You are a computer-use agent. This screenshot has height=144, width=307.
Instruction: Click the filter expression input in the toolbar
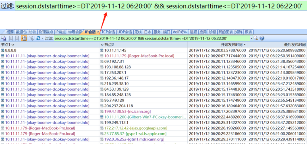(152, 38)
